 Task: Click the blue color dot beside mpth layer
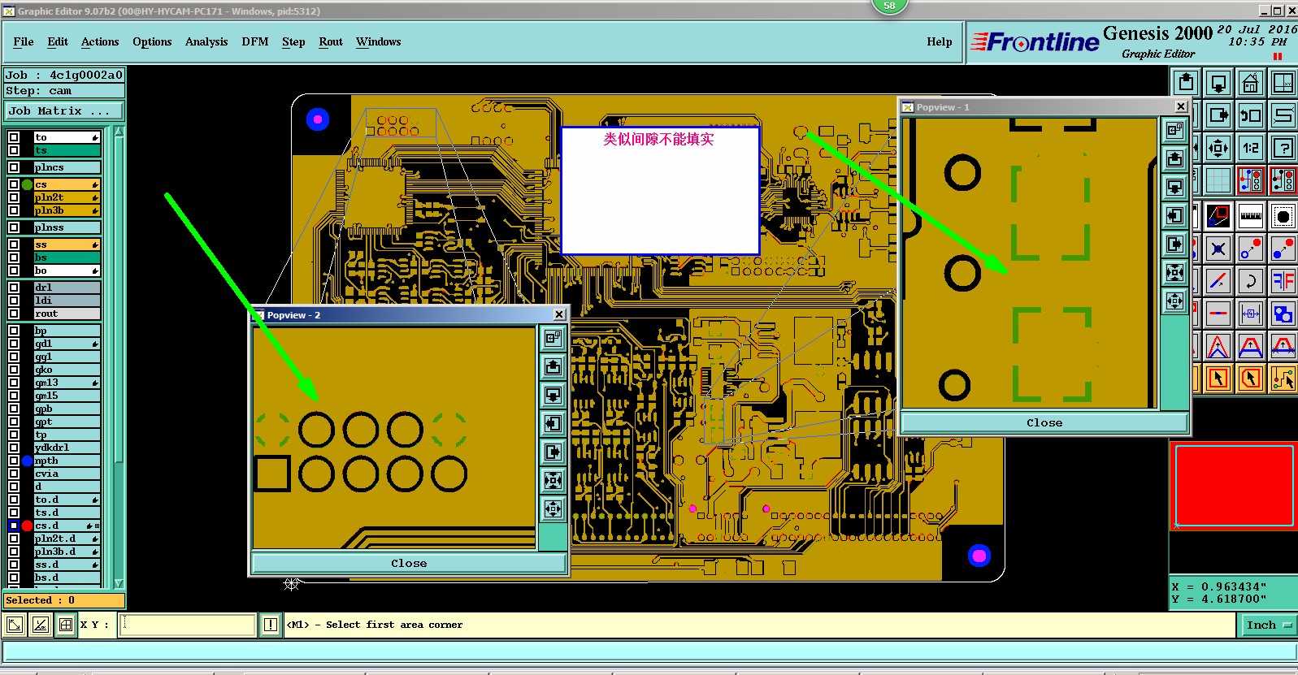(27, 461)
